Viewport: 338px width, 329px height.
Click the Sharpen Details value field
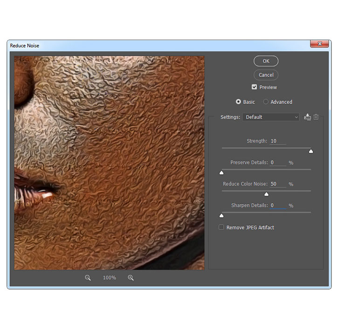278,206
